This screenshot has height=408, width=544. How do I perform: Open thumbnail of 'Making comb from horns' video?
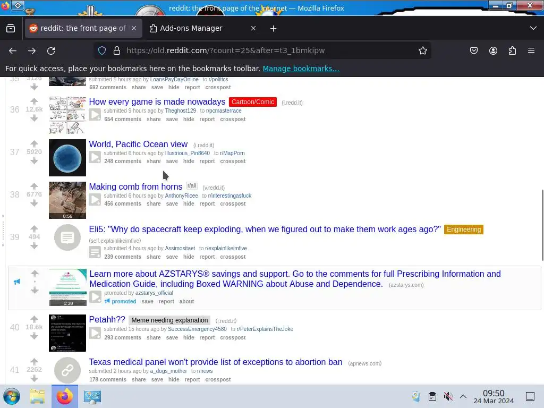tap(67, 200)
